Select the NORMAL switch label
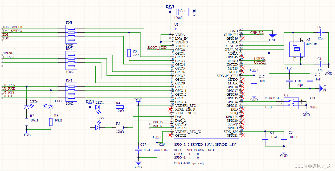The width and height of the screenshot is (335, 171). tap(272, 98)
